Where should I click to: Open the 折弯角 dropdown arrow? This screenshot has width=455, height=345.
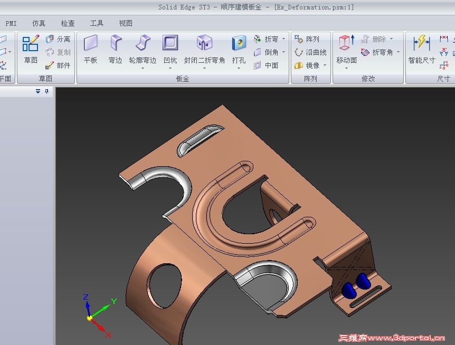(398, 52)
